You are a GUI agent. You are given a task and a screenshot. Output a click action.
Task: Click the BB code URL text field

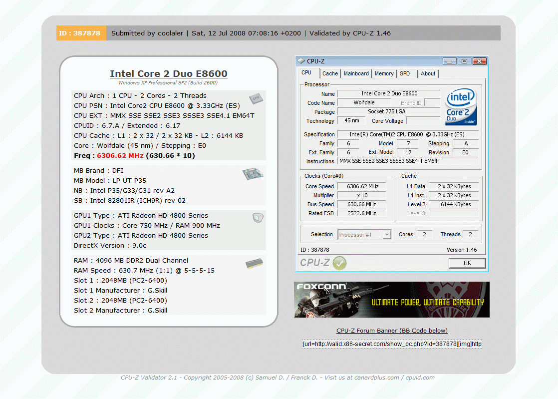(x=392, y=344)
